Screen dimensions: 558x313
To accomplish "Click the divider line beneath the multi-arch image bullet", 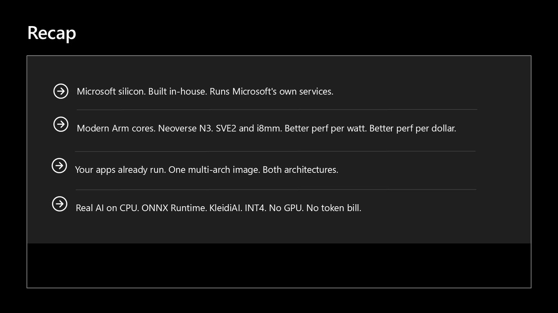I will coord(276,190).
